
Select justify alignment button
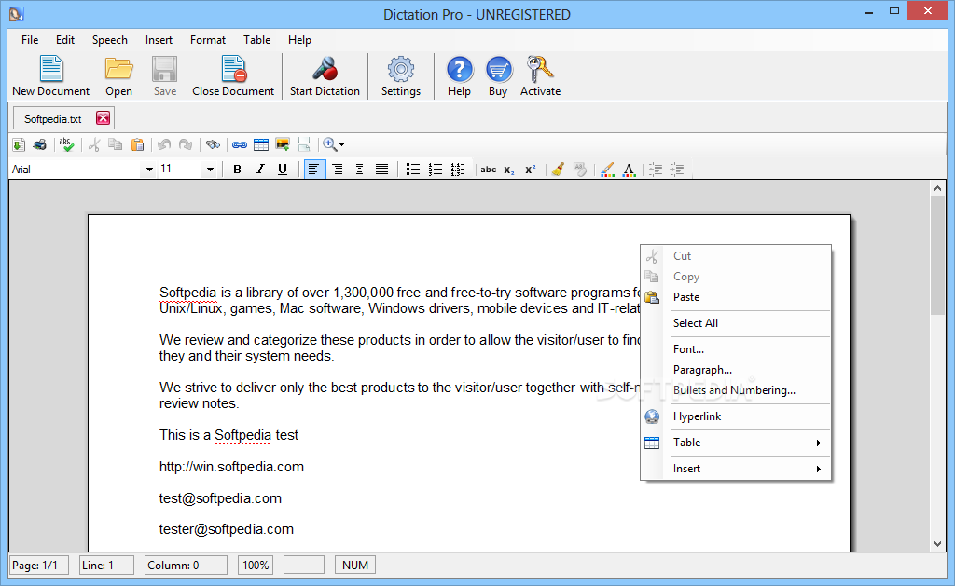[381, 170]
